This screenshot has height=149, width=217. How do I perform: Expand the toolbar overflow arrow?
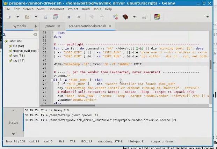click(x=208, y=17)
